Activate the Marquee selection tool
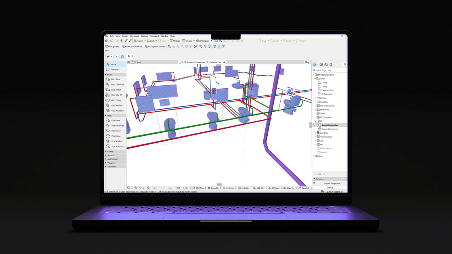 (115, 70)
